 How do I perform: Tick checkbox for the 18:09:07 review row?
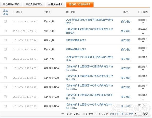5,68
